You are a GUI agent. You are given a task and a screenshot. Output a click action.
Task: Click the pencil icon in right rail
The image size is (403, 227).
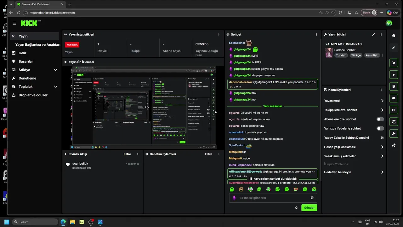[394, 48]
